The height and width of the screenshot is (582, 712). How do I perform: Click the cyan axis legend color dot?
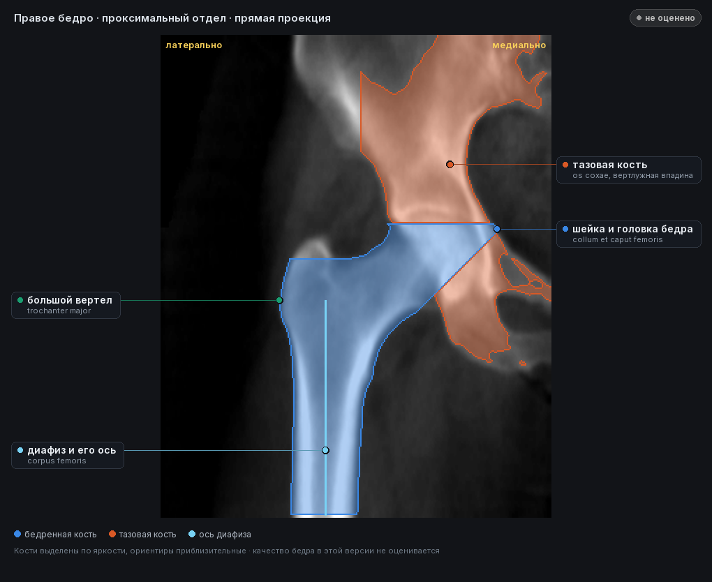(192, 534)
